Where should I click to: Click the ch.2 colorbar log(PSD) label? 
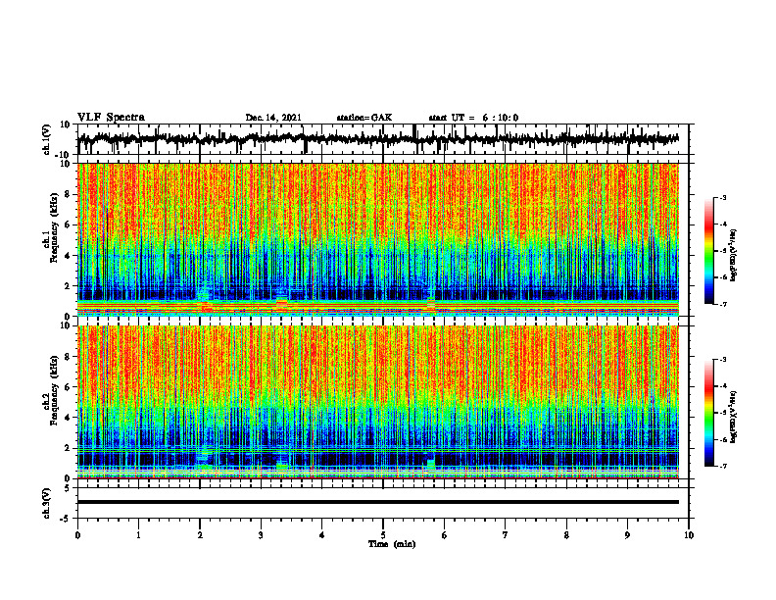coord(733,417)
